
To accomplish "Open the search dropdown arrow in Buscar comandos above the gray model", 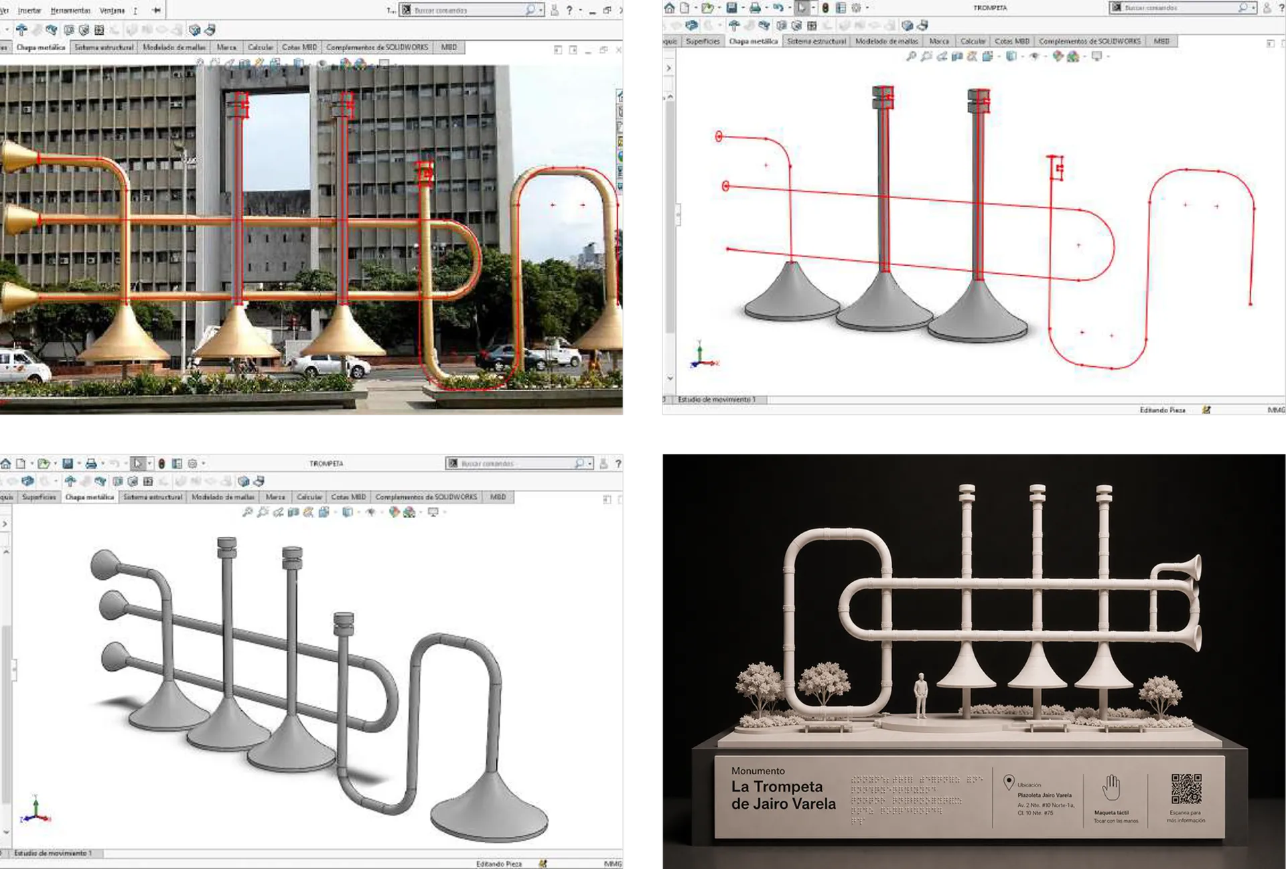I will pos(589,463).
